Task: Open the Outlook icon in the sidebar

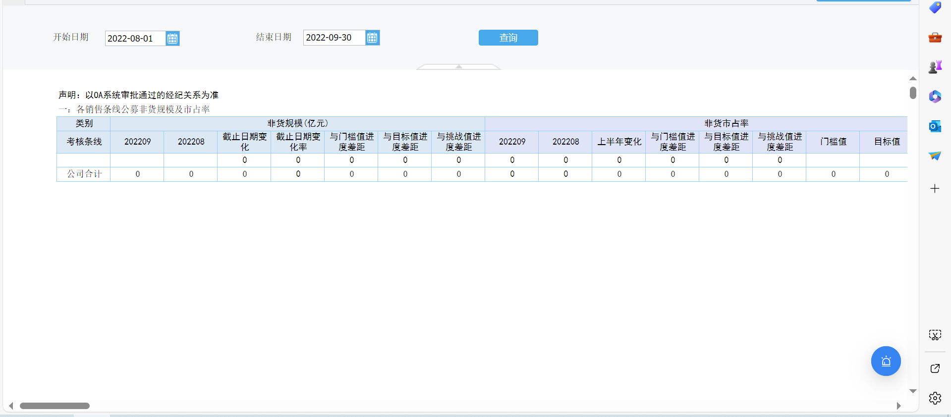Action: 935,126
